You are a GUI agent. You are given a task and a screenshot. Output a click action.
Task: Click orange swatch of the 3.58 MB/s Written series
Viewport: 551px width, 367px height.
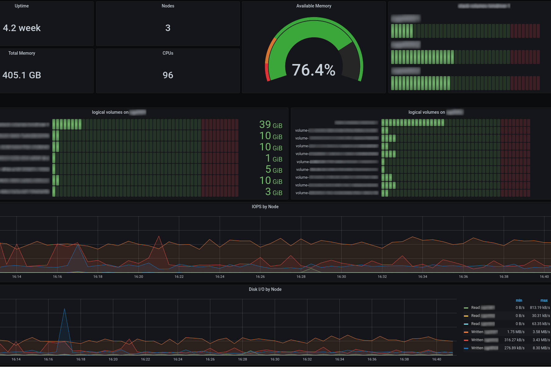pyautogui.click(x=466, y=332)
